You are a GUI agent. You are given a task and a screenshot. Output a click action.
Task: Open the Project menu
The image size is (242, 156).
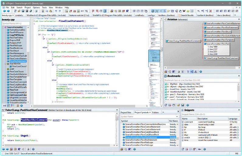(x=28, y=7)
